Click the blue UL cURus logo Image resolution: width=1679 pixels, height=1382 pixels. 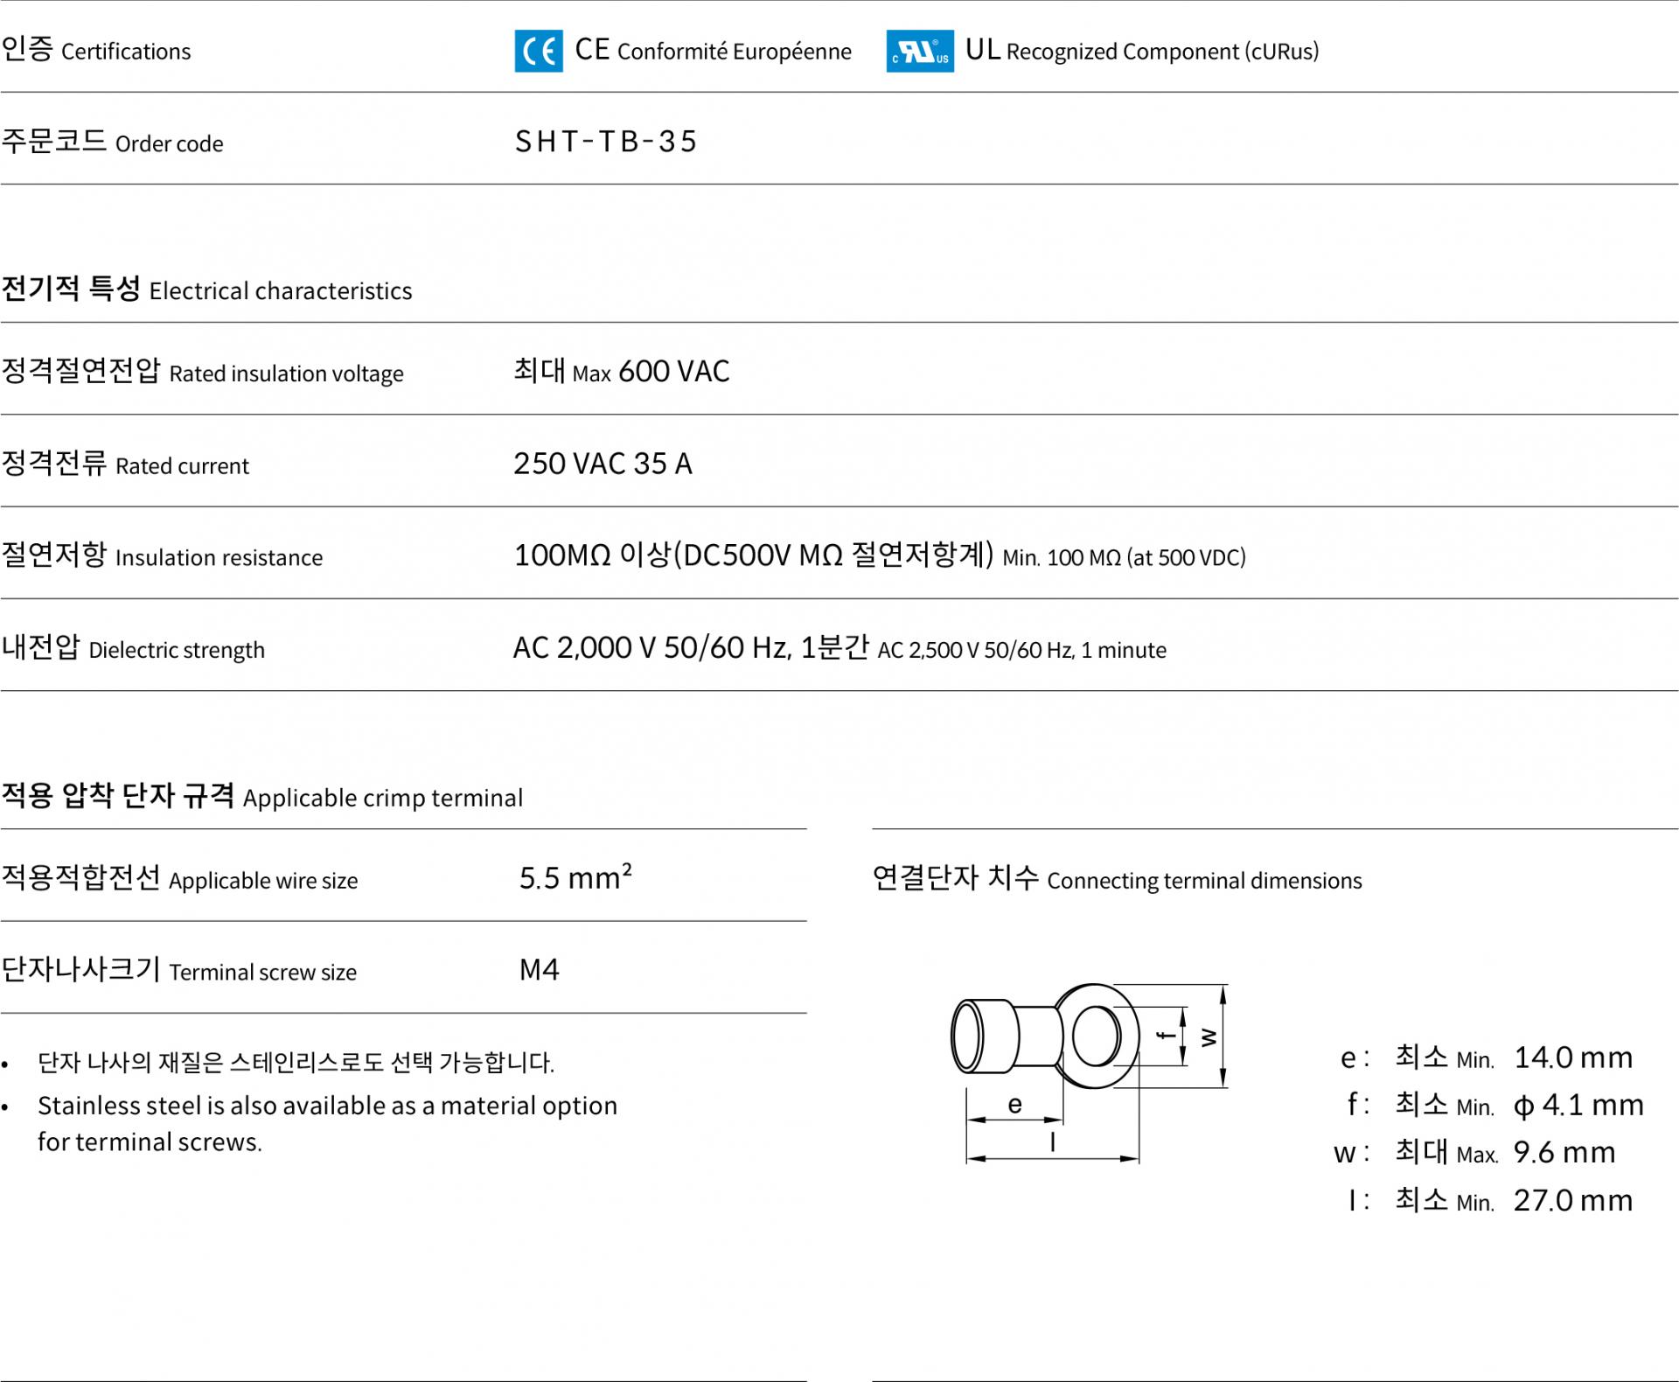click(920, 51)
